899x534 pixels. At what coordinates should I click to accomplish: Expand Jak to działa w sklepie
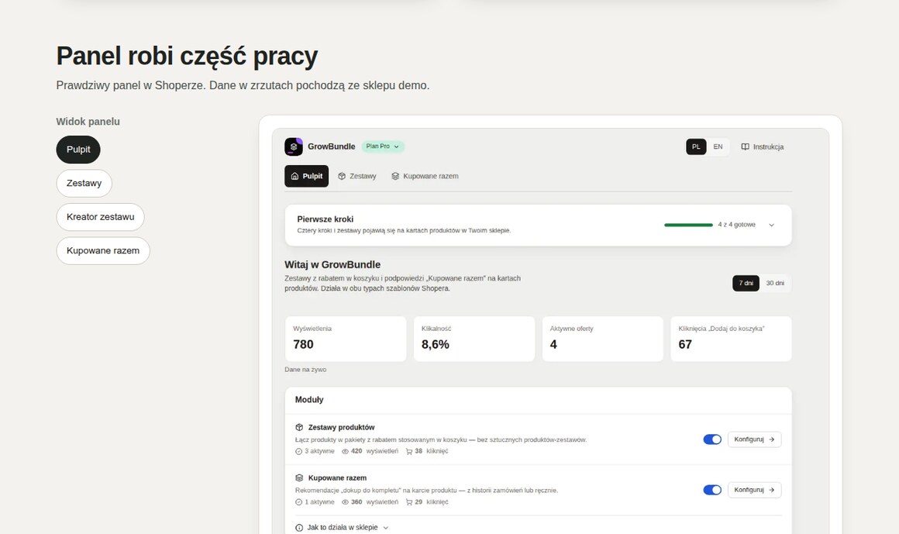pos(343,528)
